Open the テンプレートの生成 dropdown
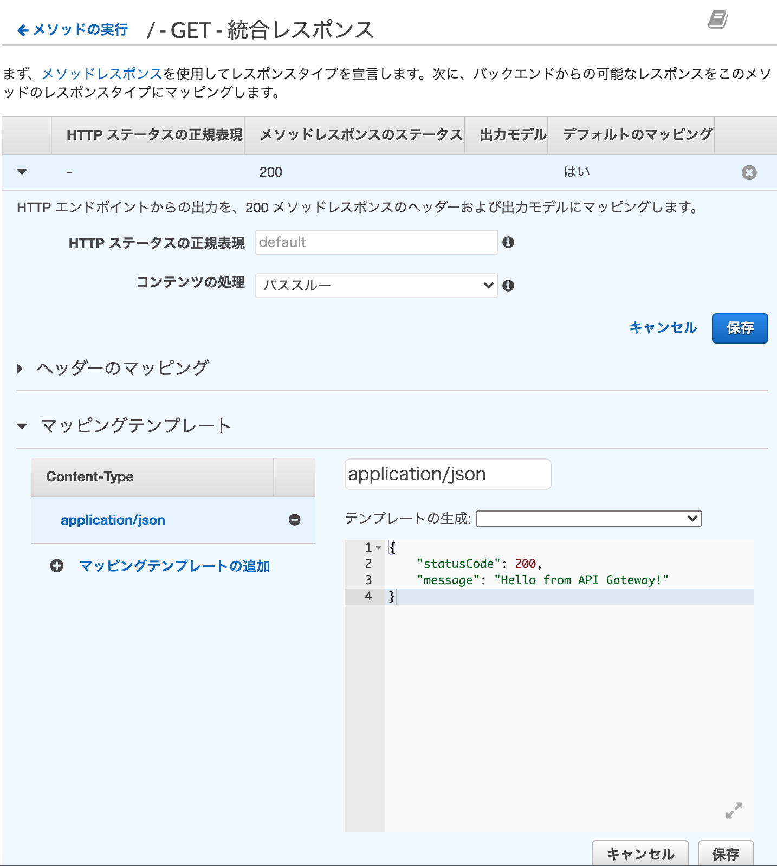This screenshot has height=866, width=777. click(589, 519)
